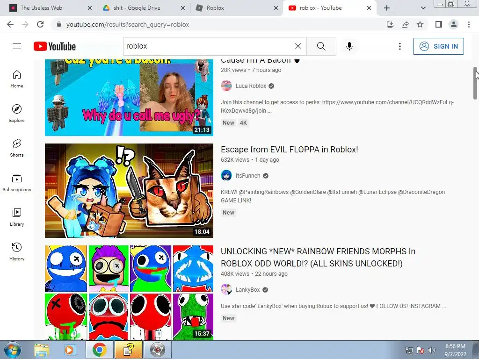479x359 pixels.
Task: Click volume icon in system tray
Action: point(432,350)
